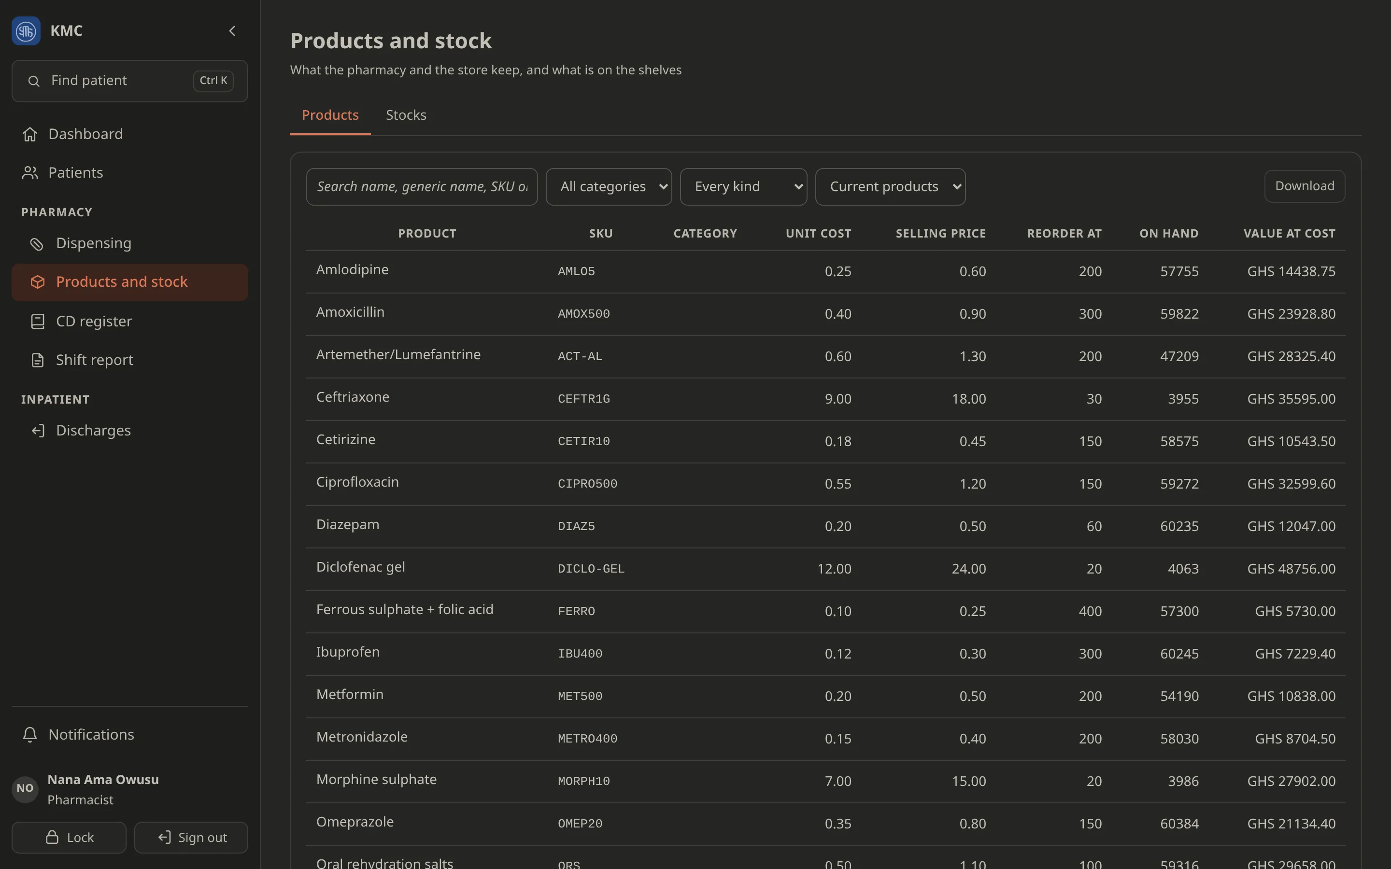The width and height of the screenshot is (1391, 869).
Task: Click Ferrous sulphate + folic acid
Action: tap(405, 610)
